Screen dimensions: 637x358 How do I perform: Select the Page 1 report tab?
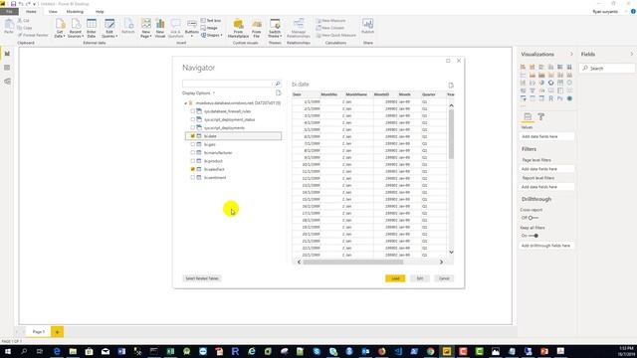point(39,331)
